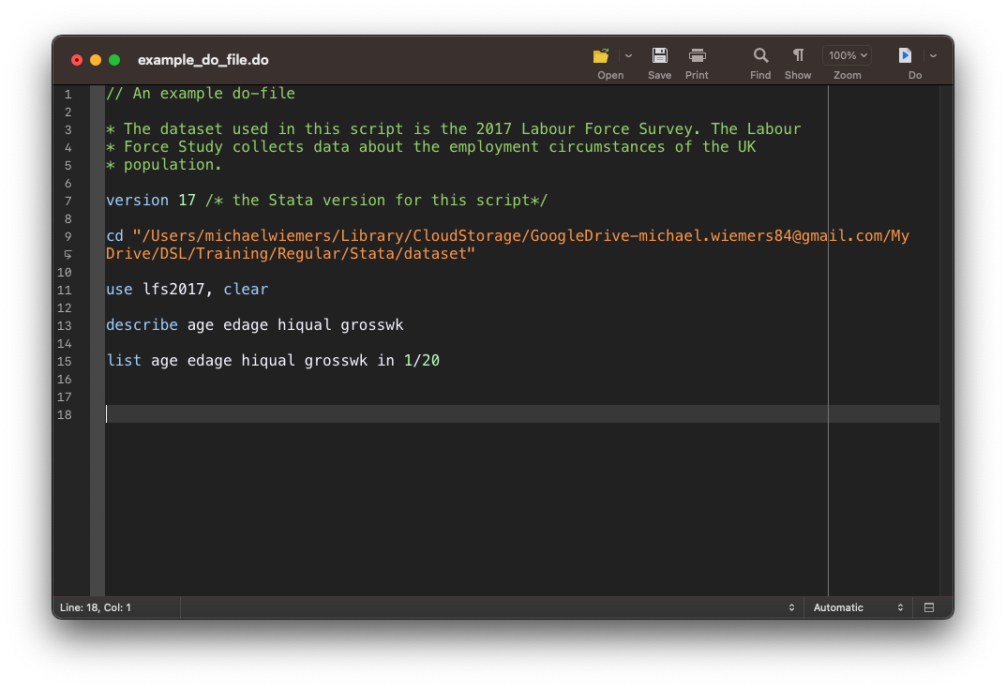Open Find with the magnifying glass icon

point(760,55)
